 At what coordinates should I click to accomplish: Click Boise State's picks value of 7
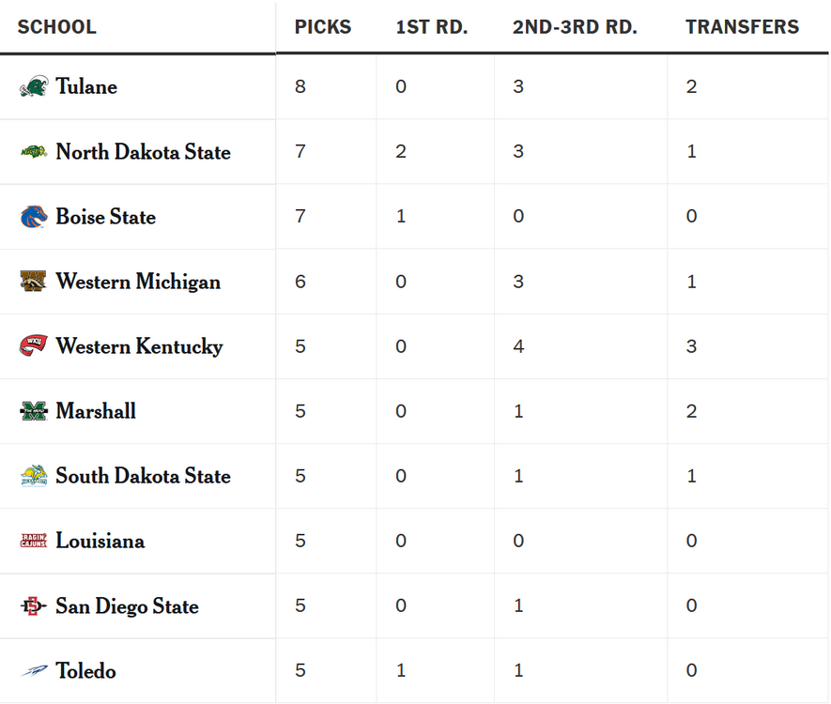coord(300,217)
